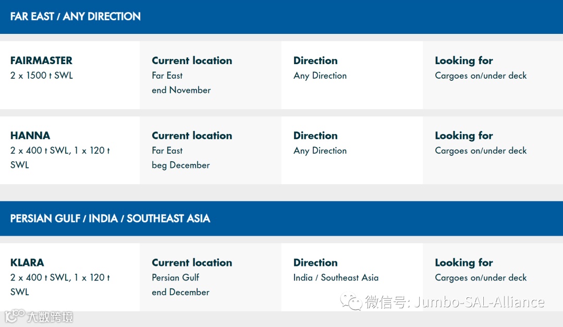Click FAIRMASTER's Direction heading

pos(315,60)
